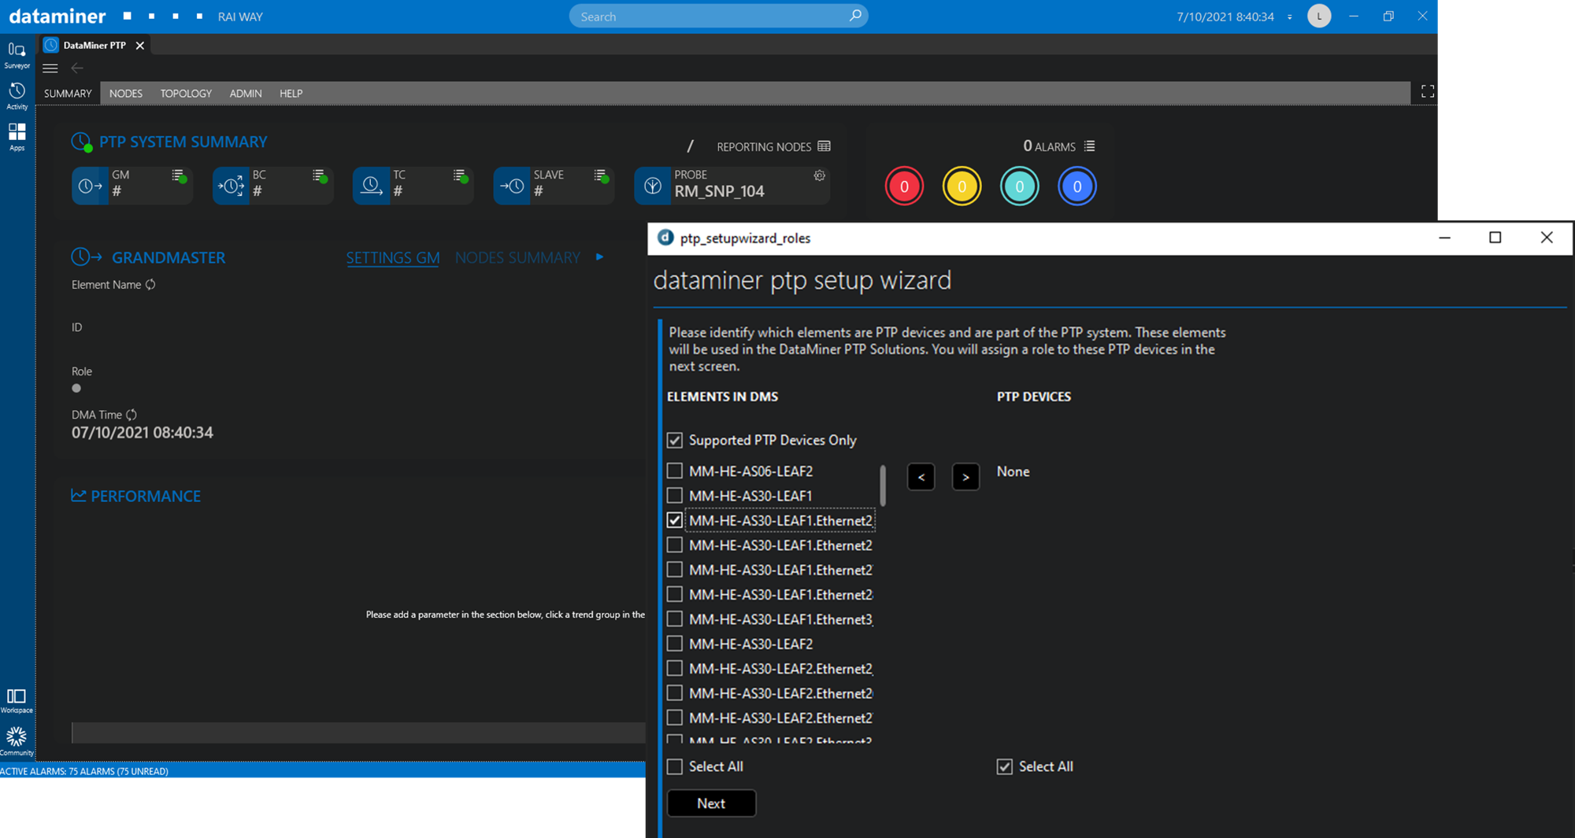Click the search magnifier icon
Screen dimensions: 1575x838
[x=855, y=16]
